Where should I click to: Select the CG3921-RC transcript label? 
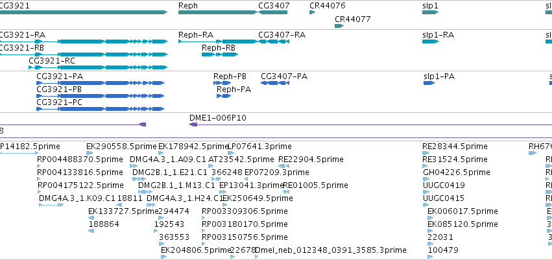point(52,61)
